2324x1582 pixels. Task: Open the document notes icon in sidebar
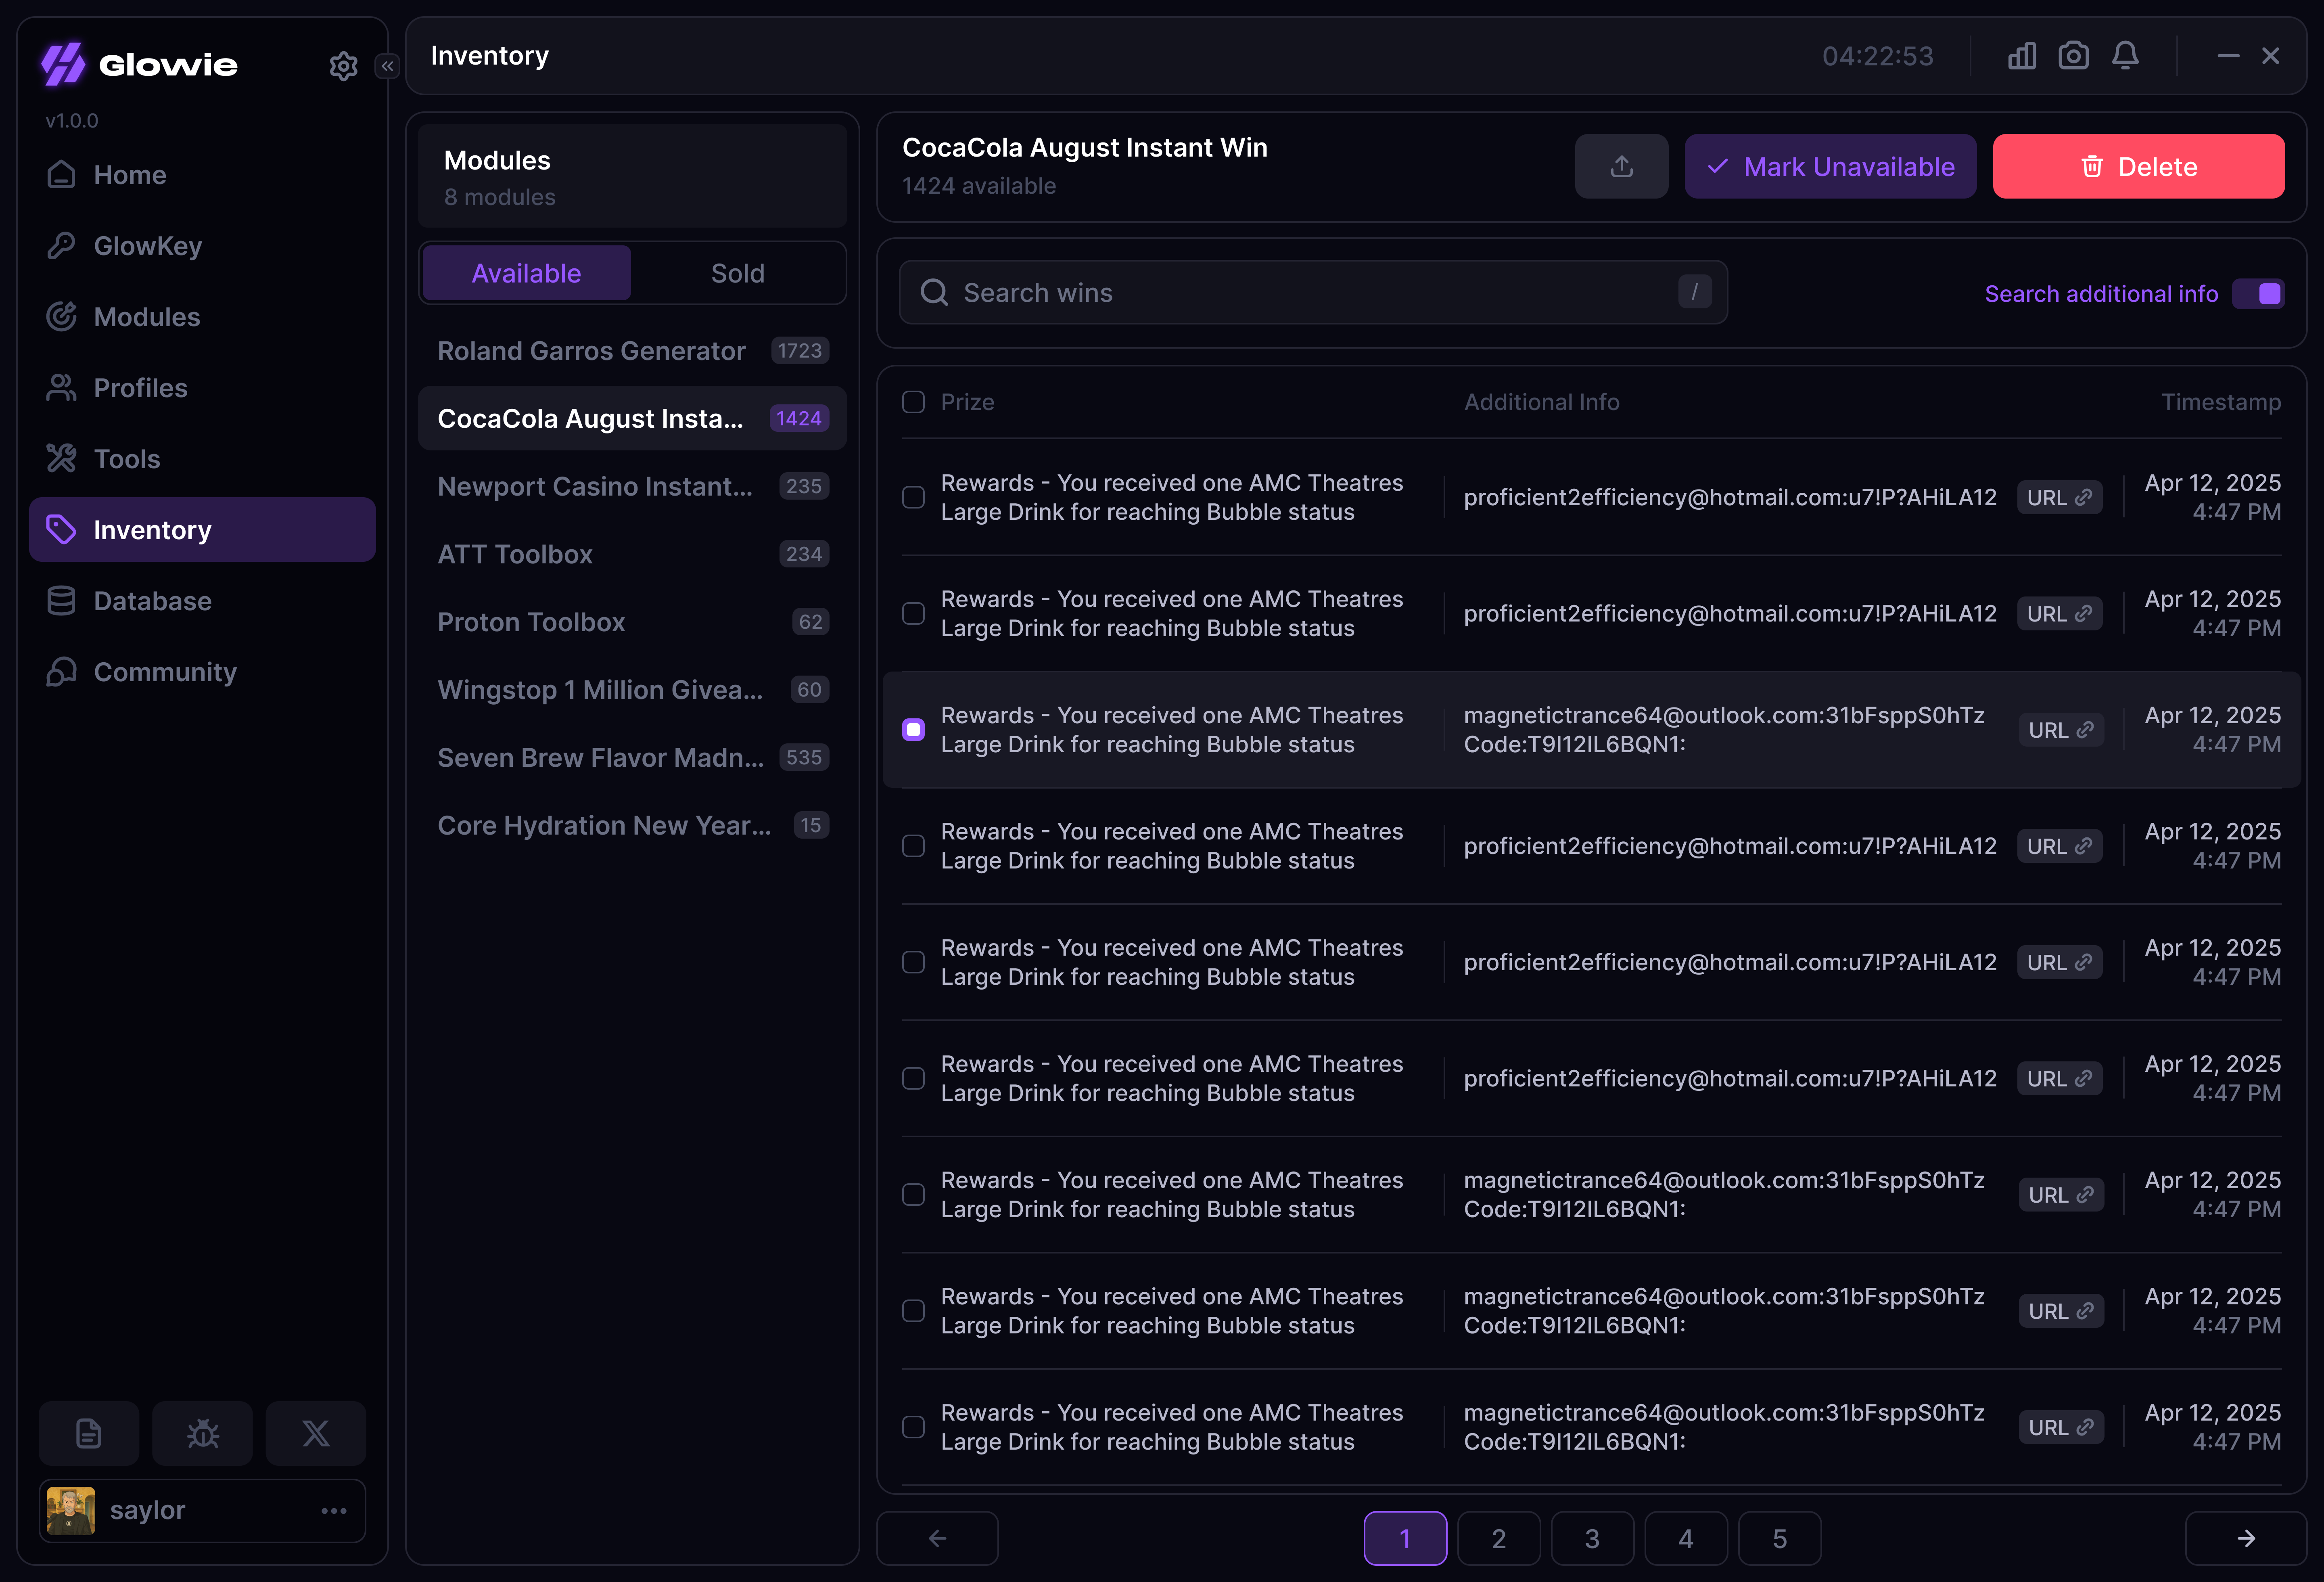[x=89, y=1433]
